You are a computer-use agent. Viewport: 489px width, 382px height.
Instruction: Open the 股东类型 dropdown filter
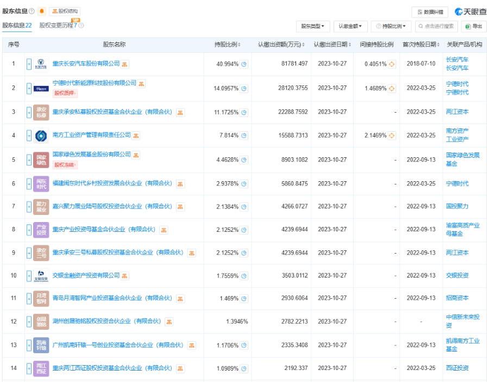coord(314,26)
